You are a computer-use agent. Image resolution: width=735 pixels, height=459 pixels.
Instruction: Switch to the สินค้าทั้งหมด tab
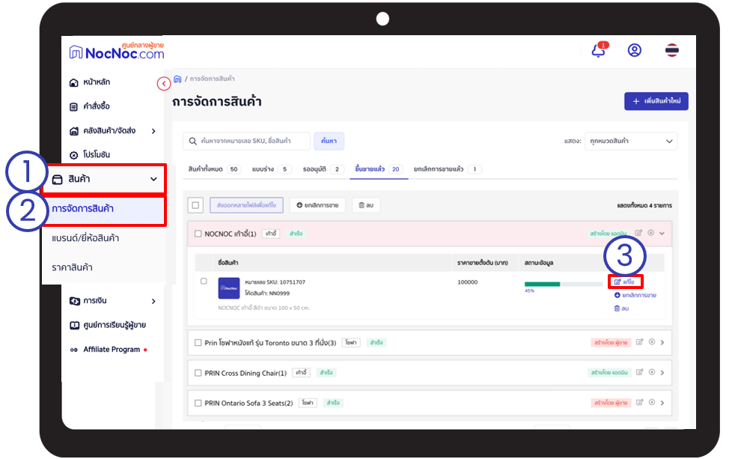point(214,169)
